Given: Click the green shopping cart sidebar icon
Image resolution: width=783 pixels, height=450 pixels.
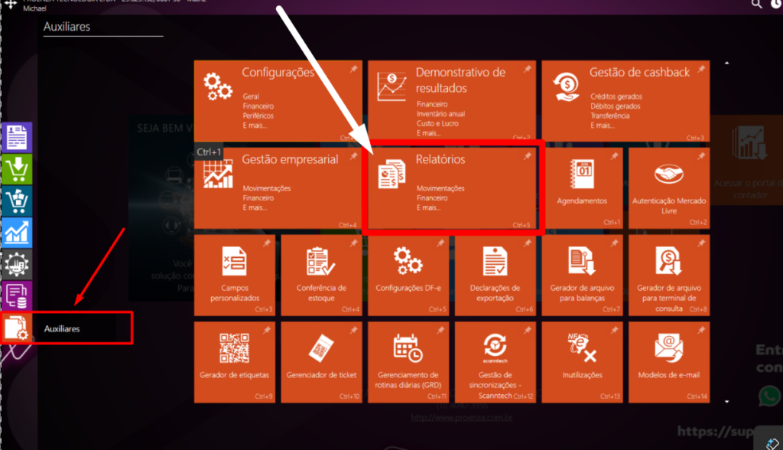Looking at the screenshot, I should 17,169.
